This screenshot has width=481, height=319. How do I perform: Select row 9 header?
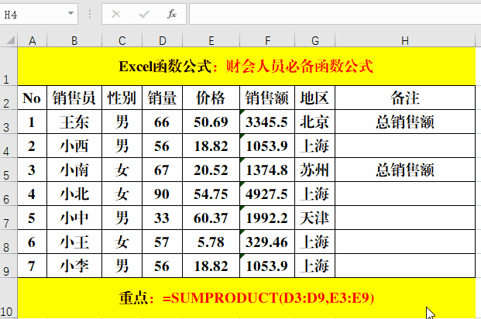(x=9, y=266)
